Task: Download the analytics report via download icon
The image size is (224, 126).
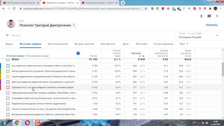Action: tap(201, 16)
